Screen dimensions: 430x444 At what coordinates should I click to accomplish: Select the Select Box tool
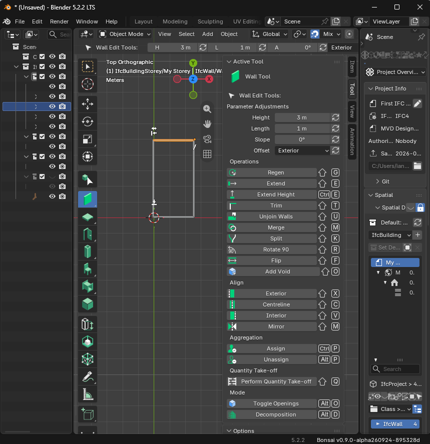pos(88,66)
